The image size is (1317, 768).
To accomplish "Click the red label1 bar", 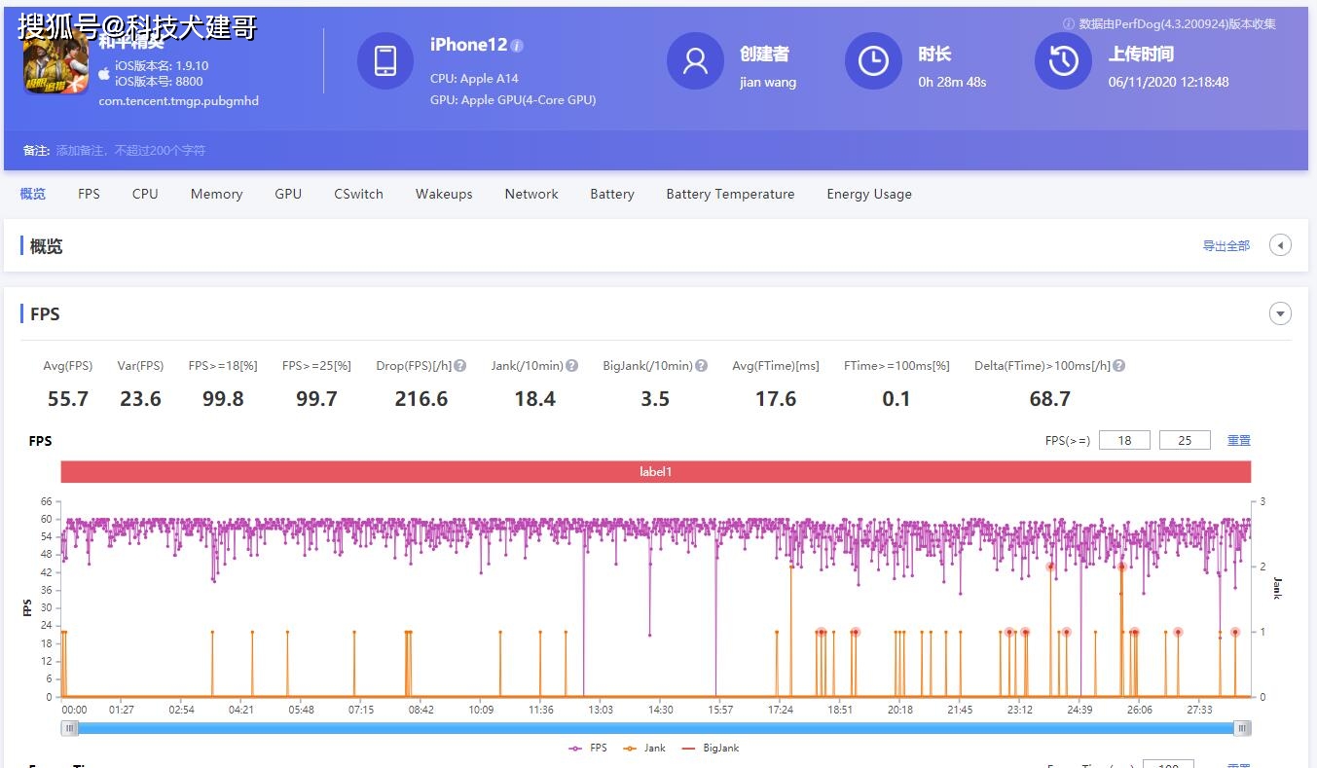I will (x=655, y=471).
